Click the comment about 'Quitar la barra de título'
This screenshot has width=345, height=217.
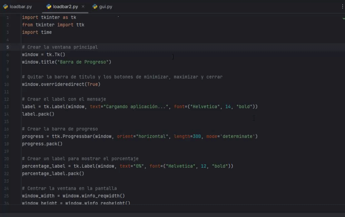coord(122,77)
